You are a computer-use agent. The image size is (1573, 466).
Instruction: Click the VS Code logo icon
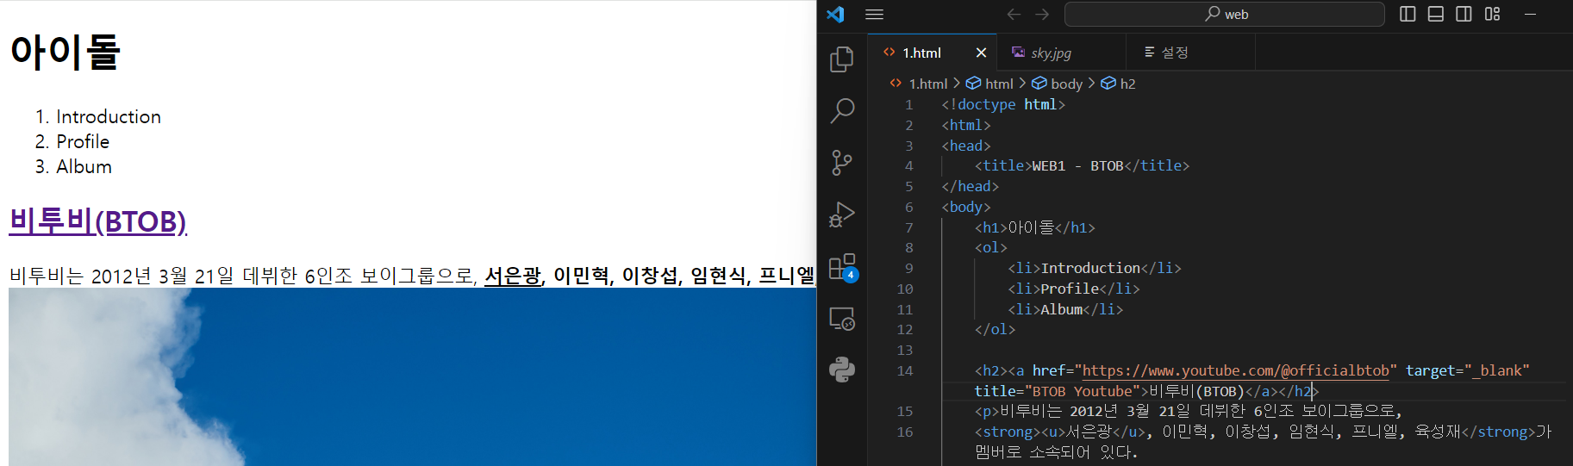point(835,14)
